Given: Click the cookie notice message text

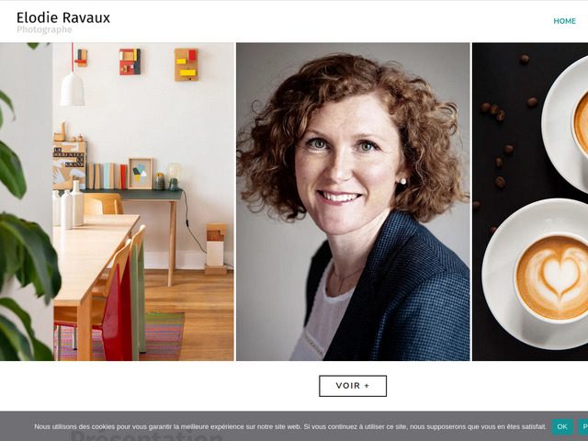Looking at the screenshot, I should pyautogui.click(x=290, y=426).
